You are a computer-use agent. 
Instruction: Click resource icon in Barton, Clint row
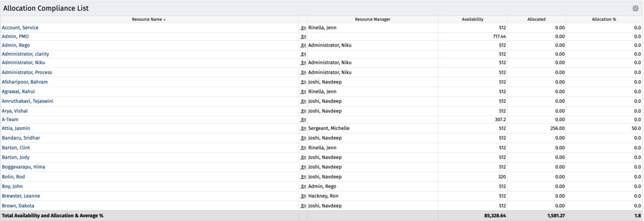click(303, 148)
